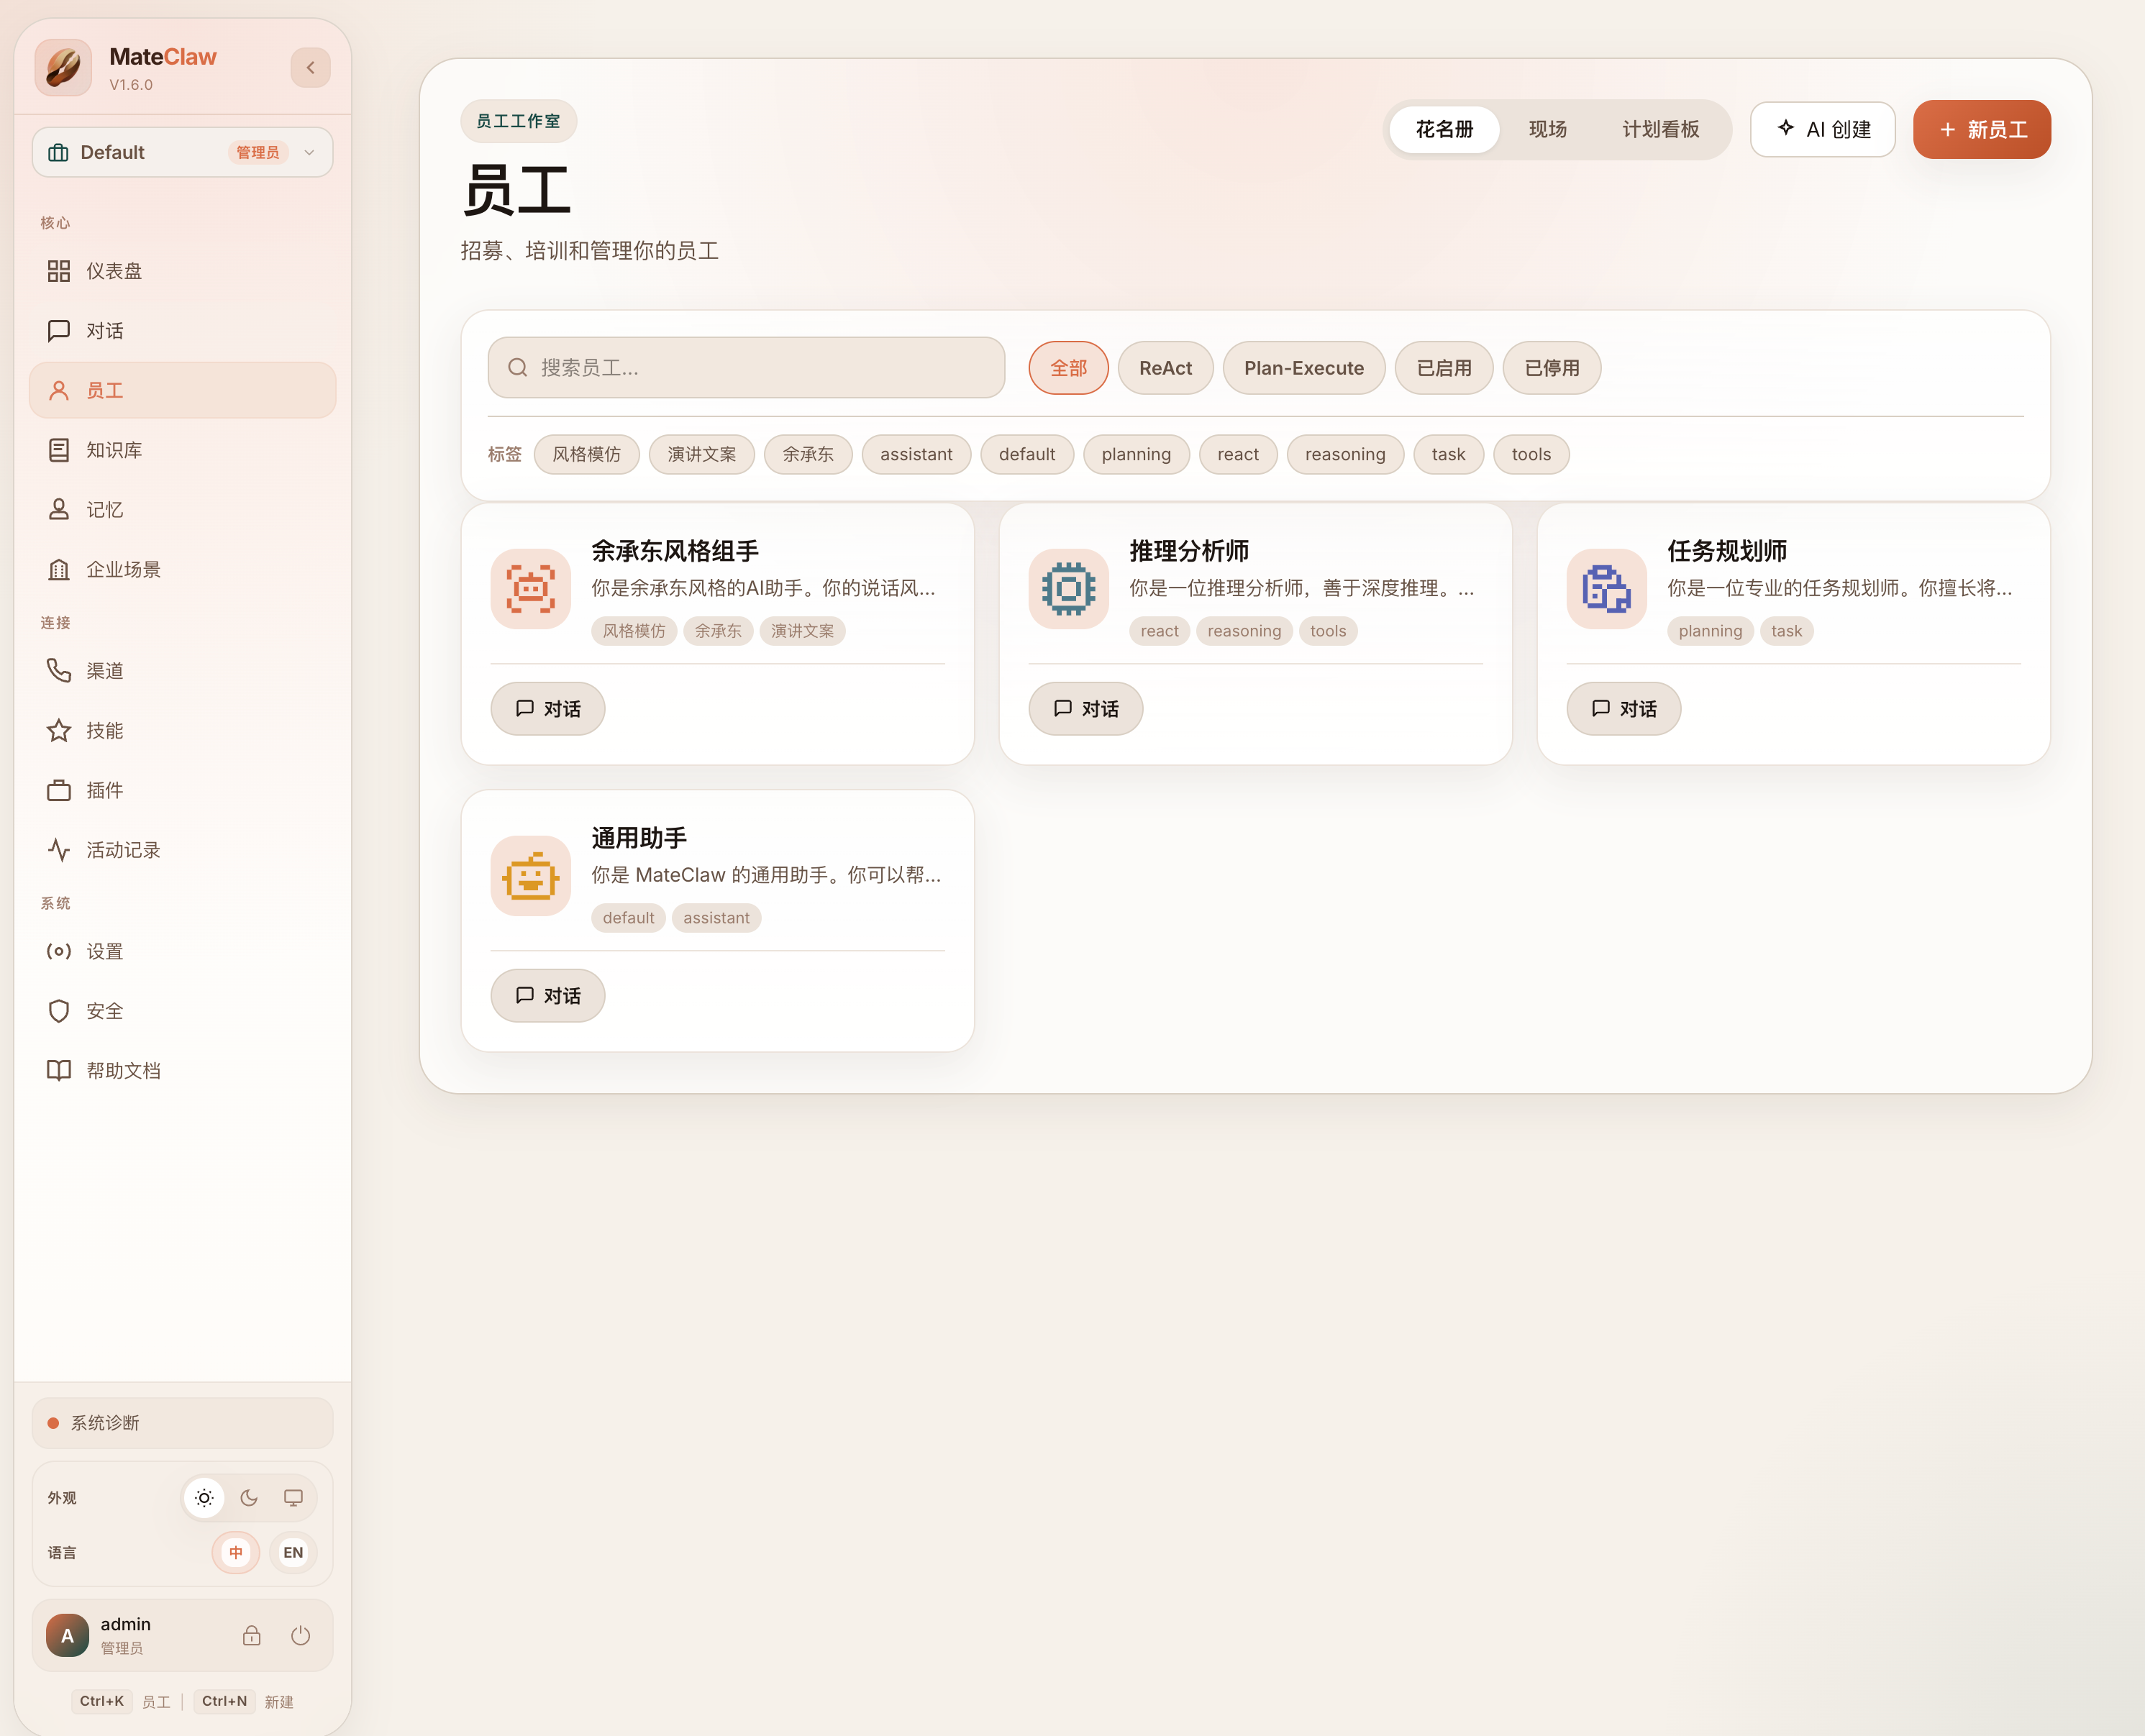Toggle the 余承东 tag filter
This screenshot has width=2145, height=1736.
808,455
